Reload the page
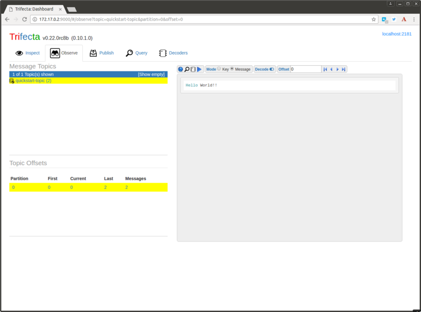 point(24,19)
